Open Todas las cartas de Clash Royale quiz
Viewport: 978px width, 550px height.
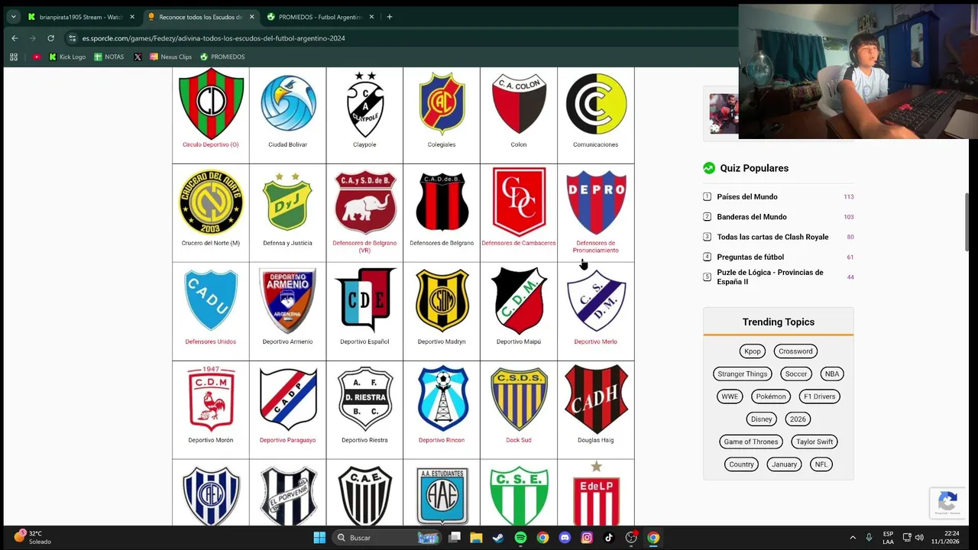[x=772, y=237]
